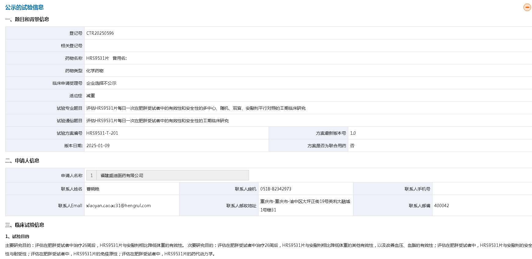Select protocol number HRS9531-T-201

click(102, 133)
